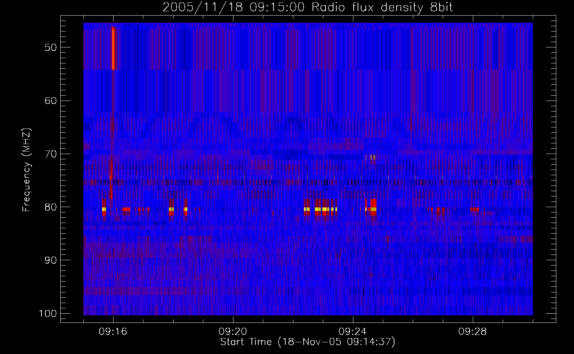Click the 09:28 time tick label
Viewport: 574px width, 354px height.
473,332
